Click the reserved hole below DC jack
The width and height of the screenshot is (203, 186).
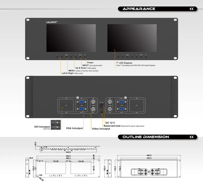click(102, 112)
